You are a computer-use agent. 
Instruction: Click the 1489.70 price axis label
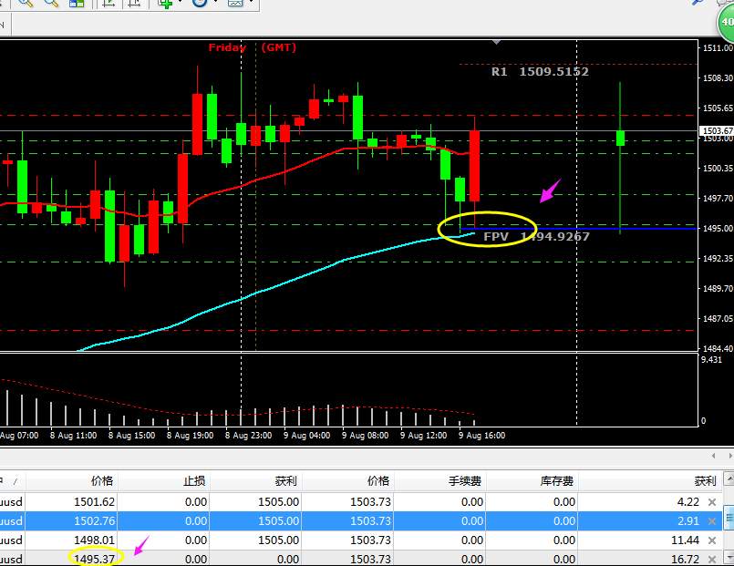pos(718,289)
